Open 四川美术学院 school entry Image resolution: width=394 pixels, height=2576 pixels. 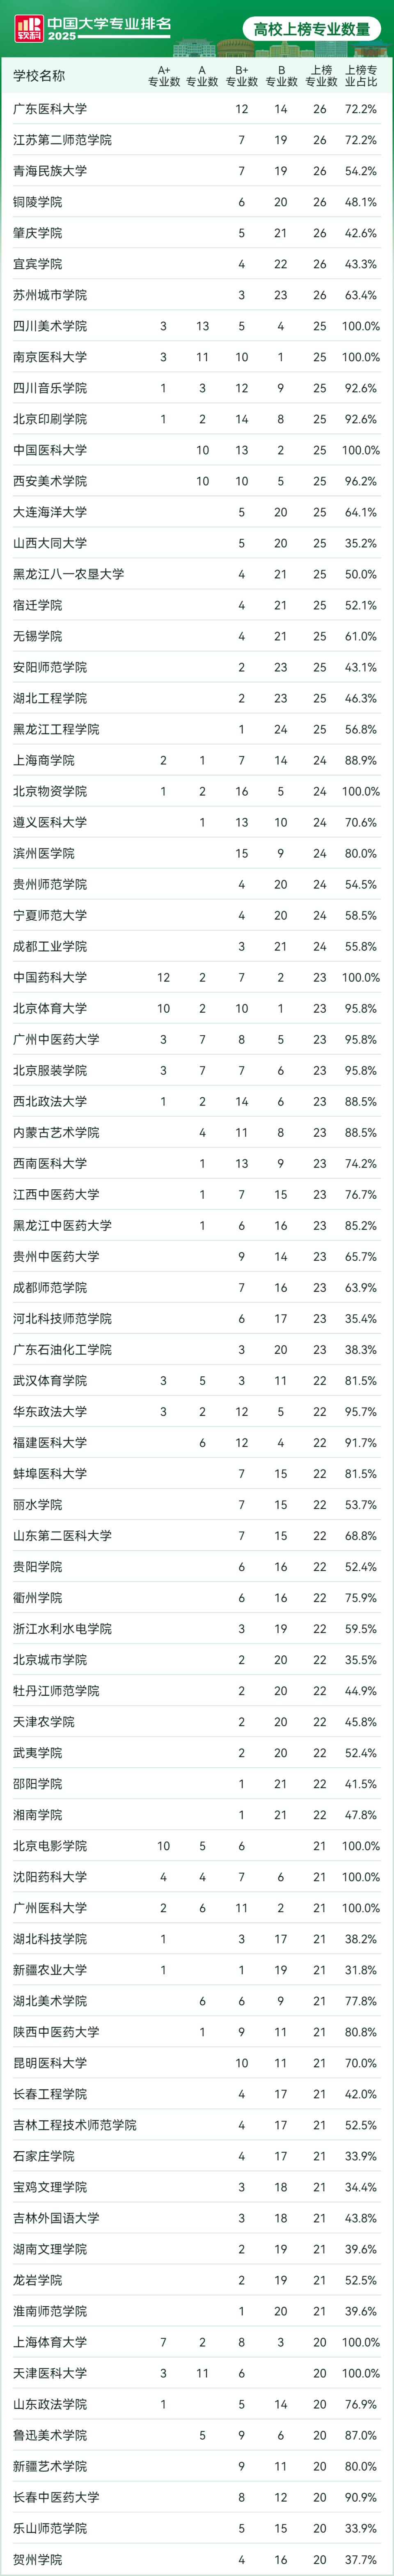coord(50,326)
